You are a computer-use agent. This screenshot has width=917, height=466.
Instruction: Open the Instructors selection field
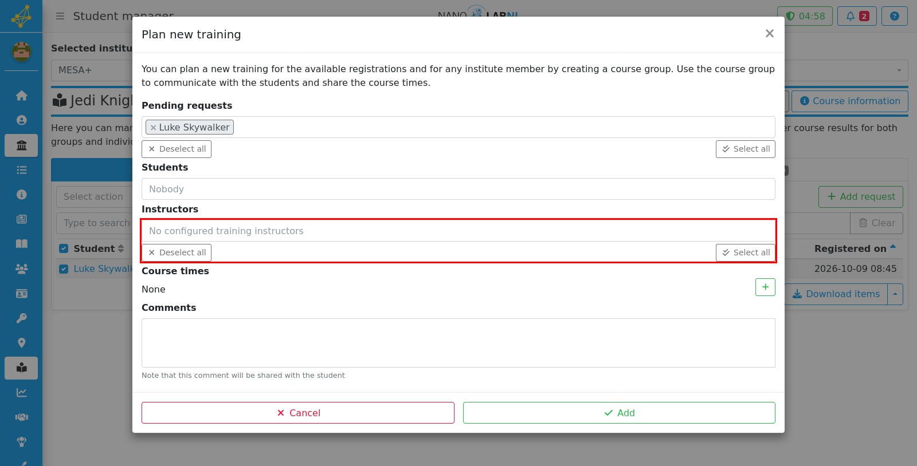(458, 231)
